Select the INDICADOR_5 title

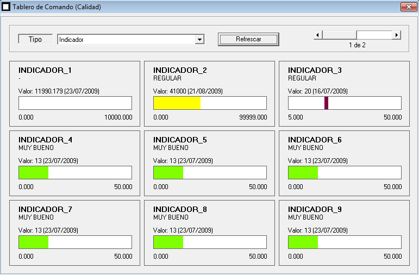tap(180, 140)
